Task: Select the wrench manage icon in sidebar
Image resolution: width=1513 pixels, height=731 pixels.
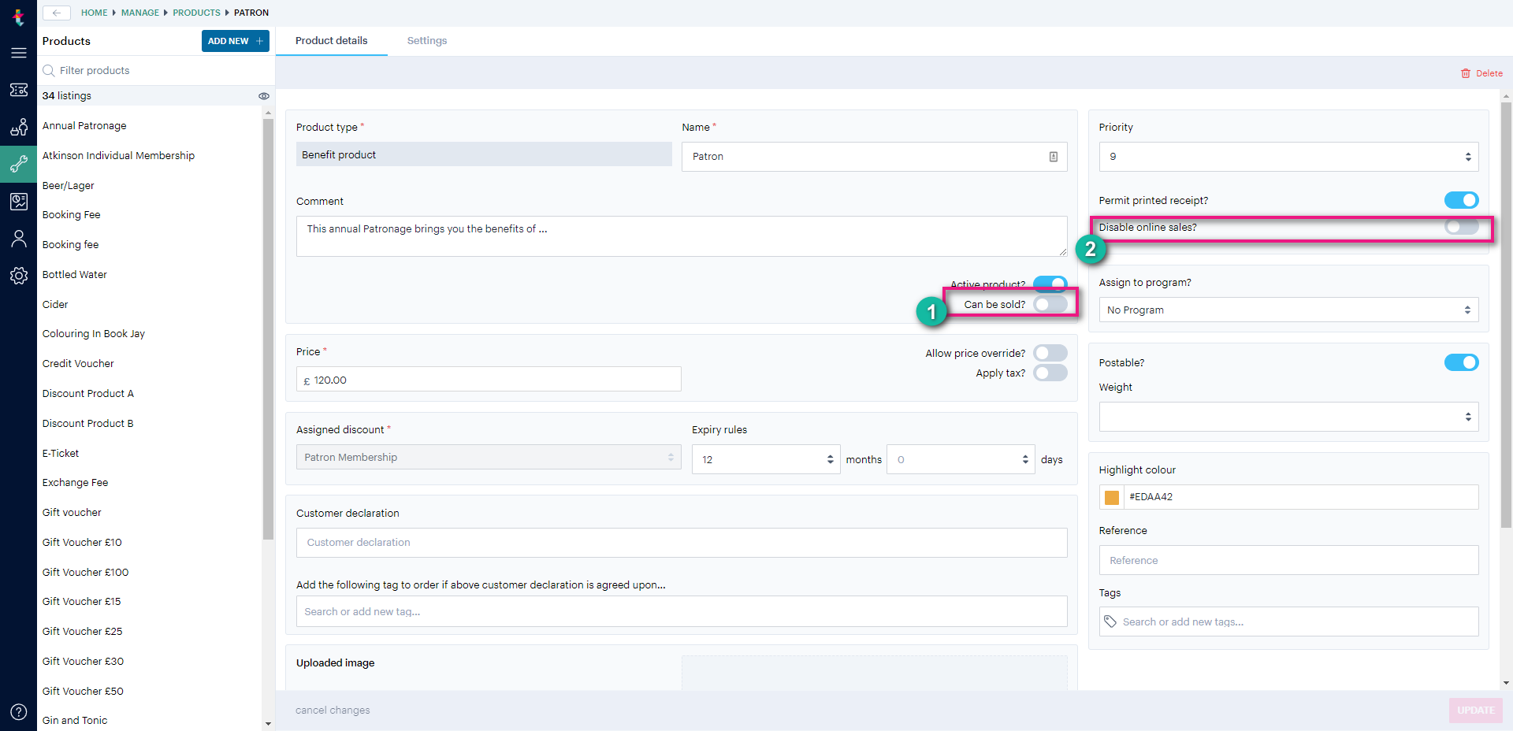Action: tap(18, 164)
